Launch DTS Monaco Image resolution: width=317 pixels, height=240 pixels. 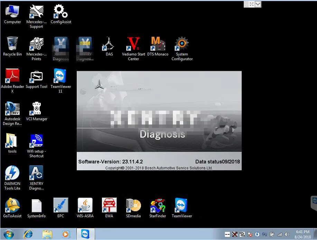[158, 46]
